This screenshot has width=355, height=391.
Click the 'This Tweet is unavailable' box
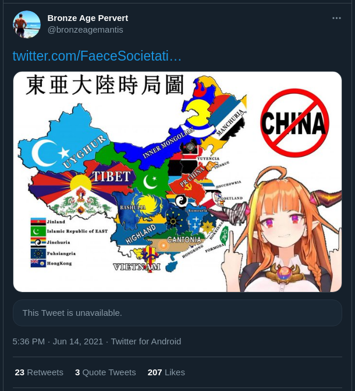[x=177, y=313]
